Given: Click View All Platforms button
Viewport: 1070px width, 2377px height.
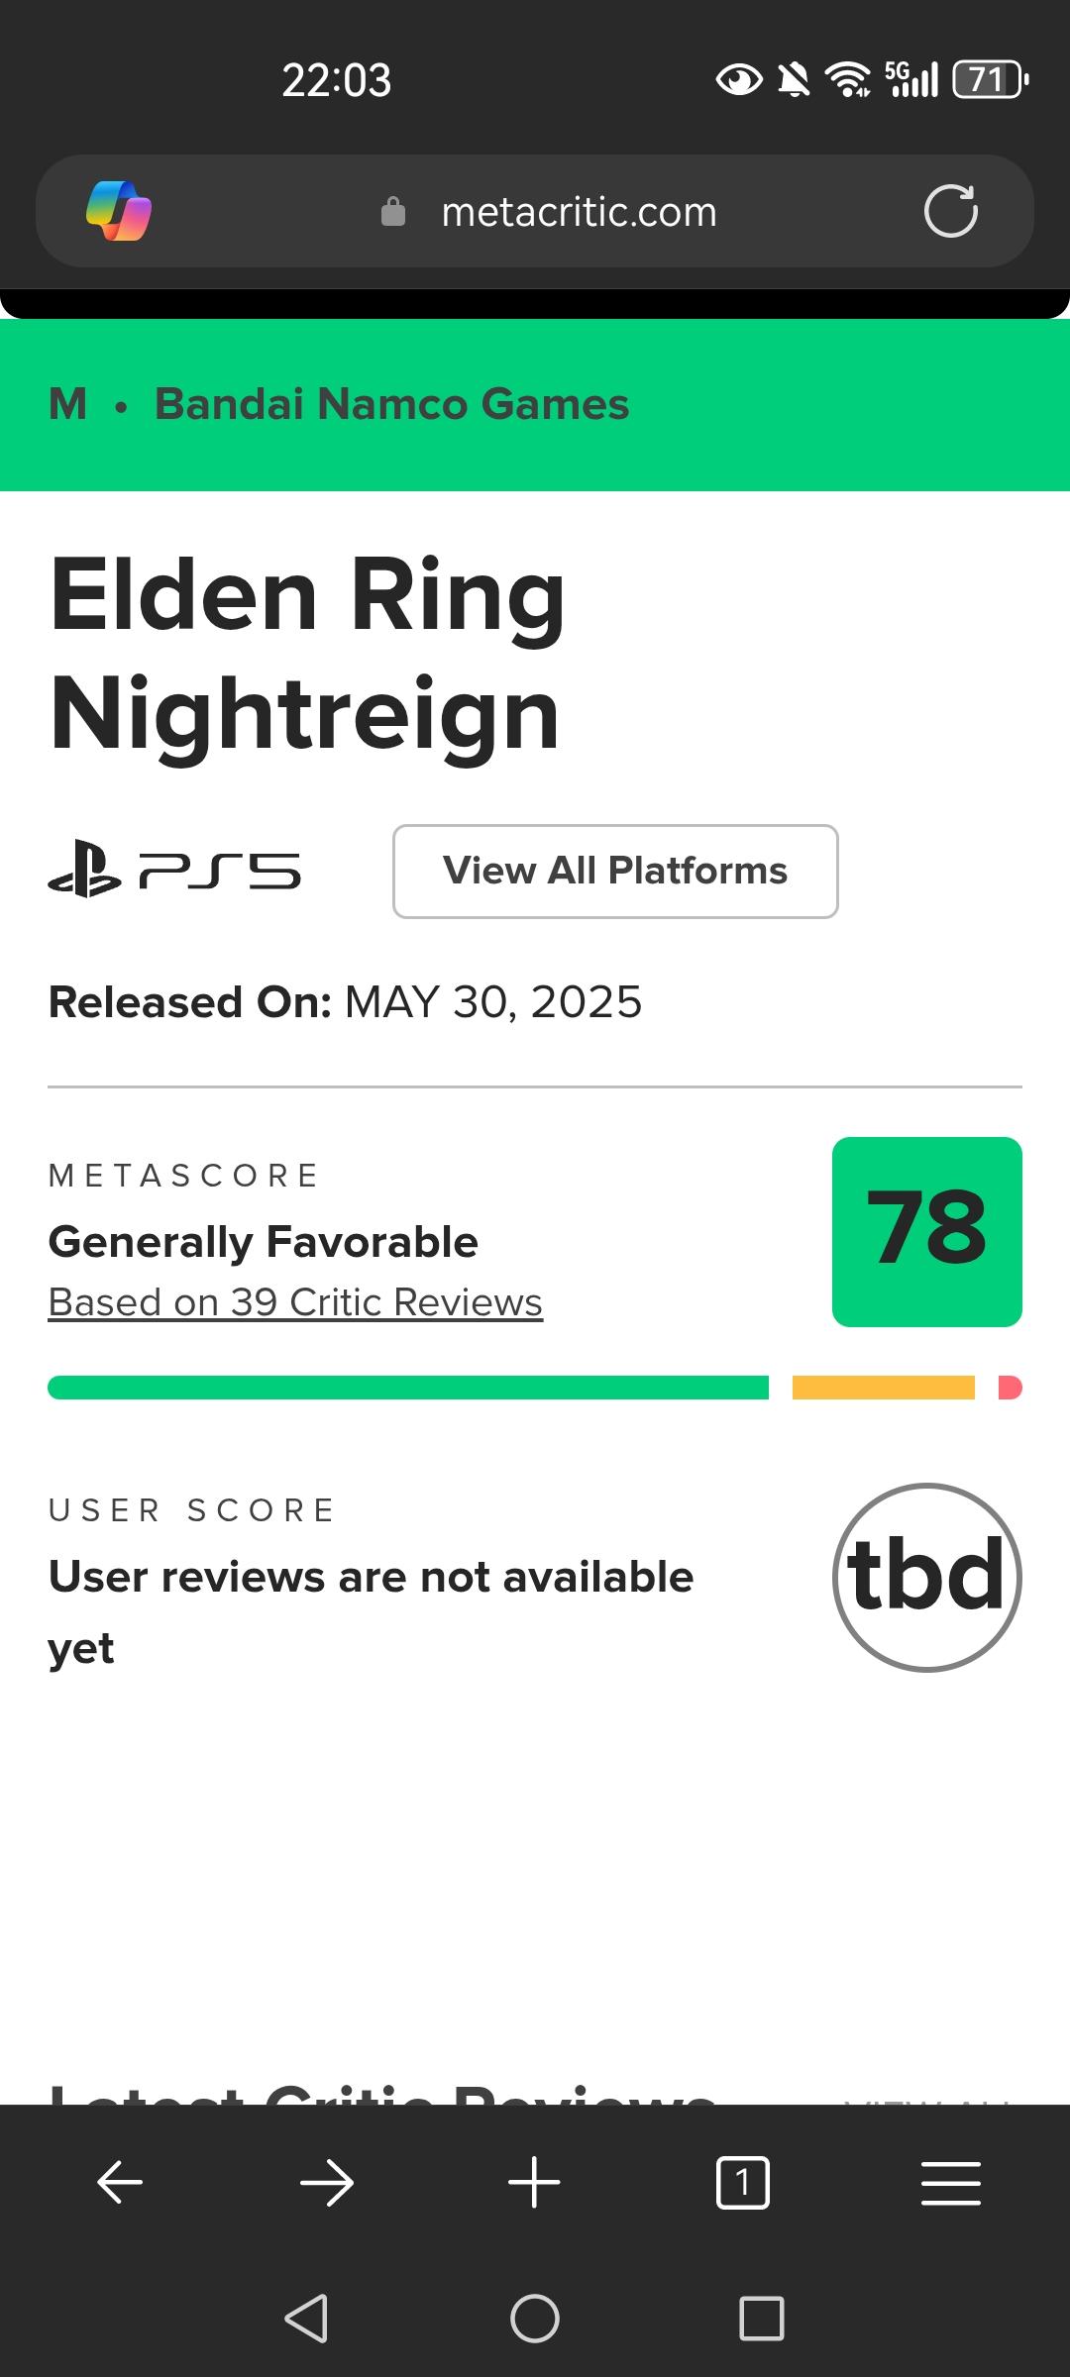Looking at the screenshot, I should point(615,872).
